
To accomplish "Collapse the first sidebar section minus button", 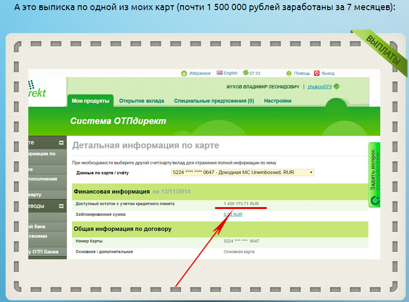I will click(61, 142).
